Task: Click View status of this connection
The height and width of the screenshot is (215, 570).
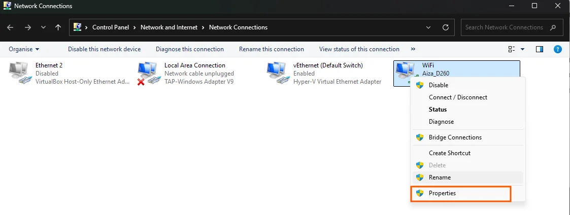Action: (x=359, y=49)
